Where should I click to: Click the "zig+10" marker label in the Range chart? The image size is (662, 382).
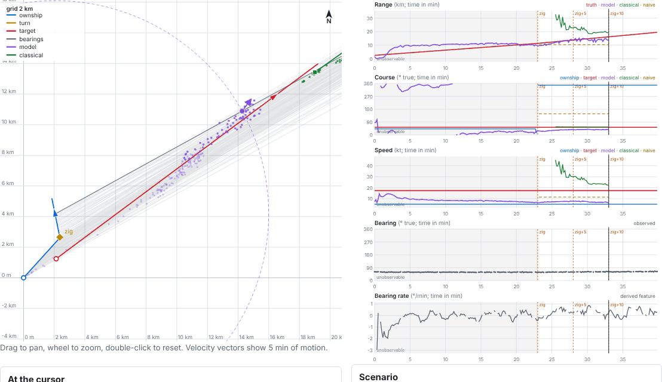pos(617,14)
